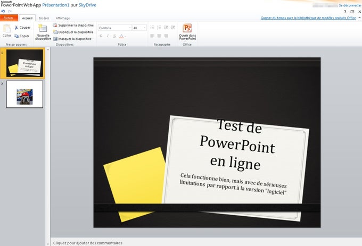
Task: Open the font color dropdown arrow
Action: coord(125,36)
